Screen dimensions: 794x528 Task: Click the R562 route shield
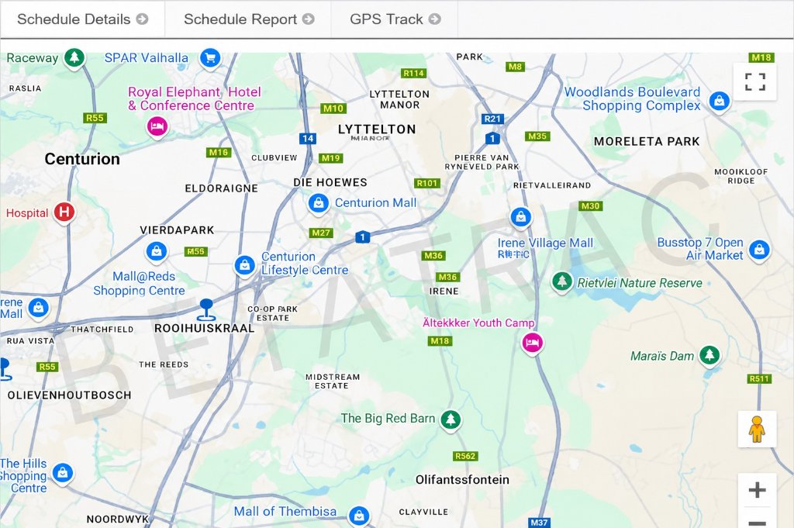[x=465, y=456]
